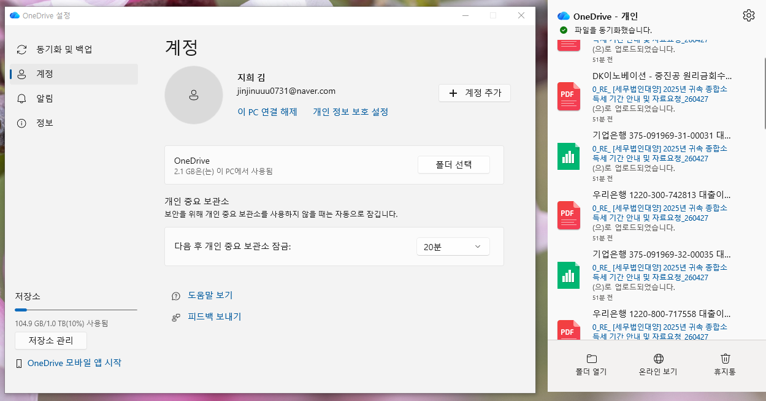Click the 이 PC 연결 해제 link
Screen dimensions: 766x401
point(267,112)
